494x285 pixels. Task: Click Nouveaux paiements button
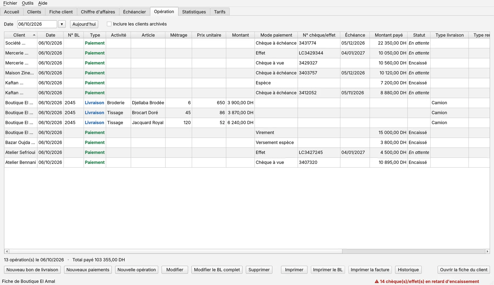(x=88, y=270)
